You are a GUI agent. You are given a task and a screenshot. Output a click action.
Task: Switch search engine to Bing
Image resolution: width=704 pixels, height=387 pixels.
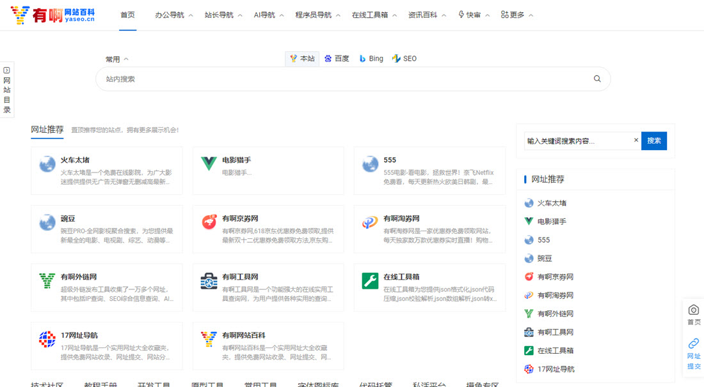371,59
